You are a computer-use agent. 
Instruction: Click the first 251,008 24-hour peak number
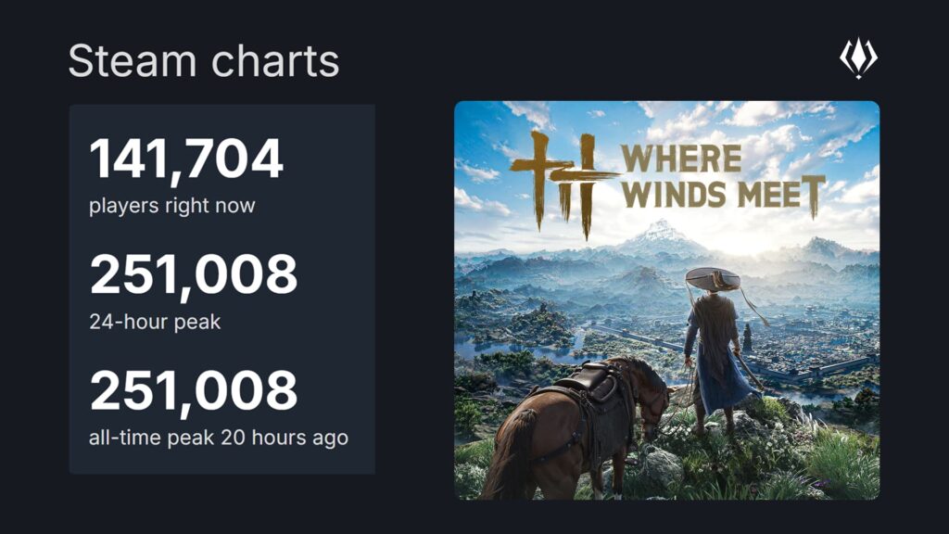click(x=194, y=275)
